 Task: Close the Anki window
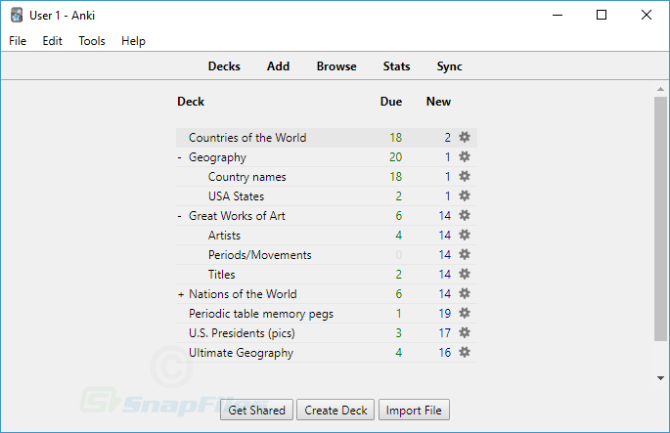click(647, 15)
